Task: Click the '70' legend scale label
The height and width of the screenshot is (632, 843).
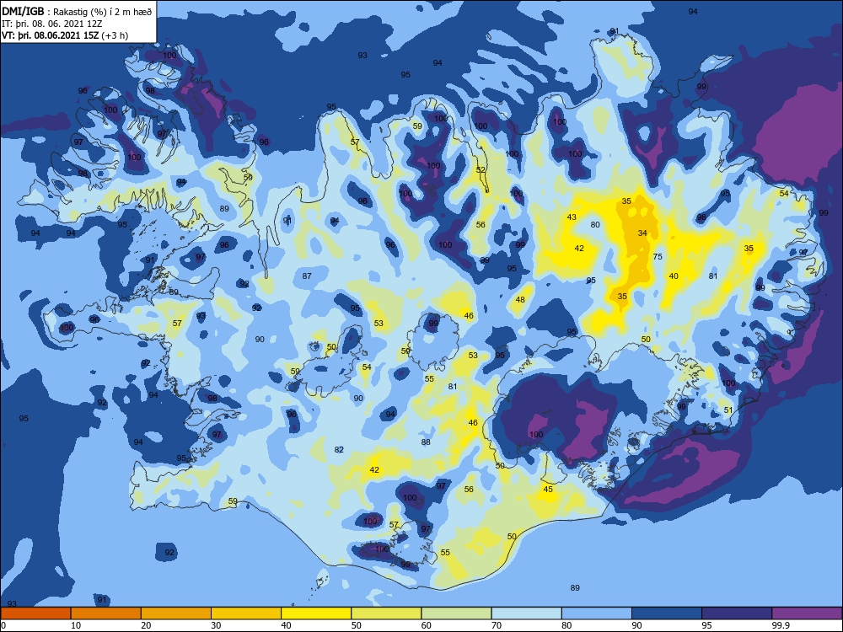Action: [x=497, y=625]
